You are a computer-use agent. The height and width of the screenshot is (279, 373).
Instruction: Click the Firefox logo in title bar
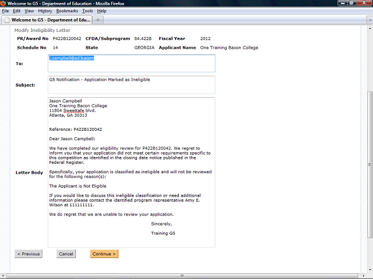point(3,3)
